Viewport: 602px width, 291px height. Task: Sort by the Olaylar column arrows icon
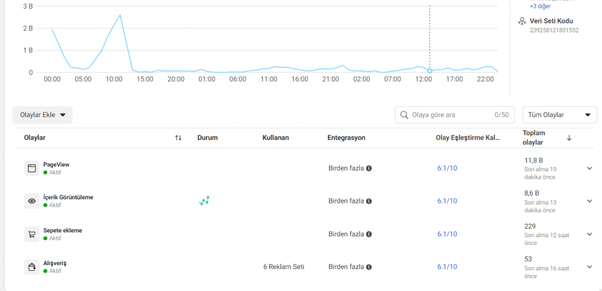178,137
